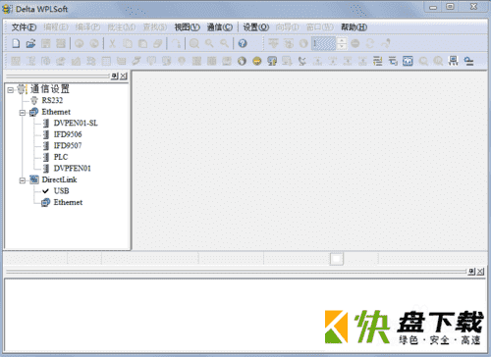
Task: Click the lines with blue arrow icon
Action: click(x=393, y=61)
